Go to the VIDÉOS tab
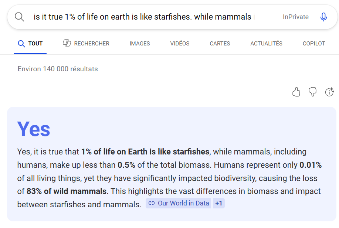 click(180, 44)
